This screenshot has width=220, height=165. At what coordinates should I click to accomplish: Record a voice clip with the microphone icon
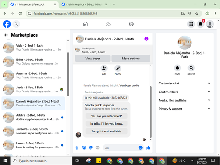(x=77, y=148)
